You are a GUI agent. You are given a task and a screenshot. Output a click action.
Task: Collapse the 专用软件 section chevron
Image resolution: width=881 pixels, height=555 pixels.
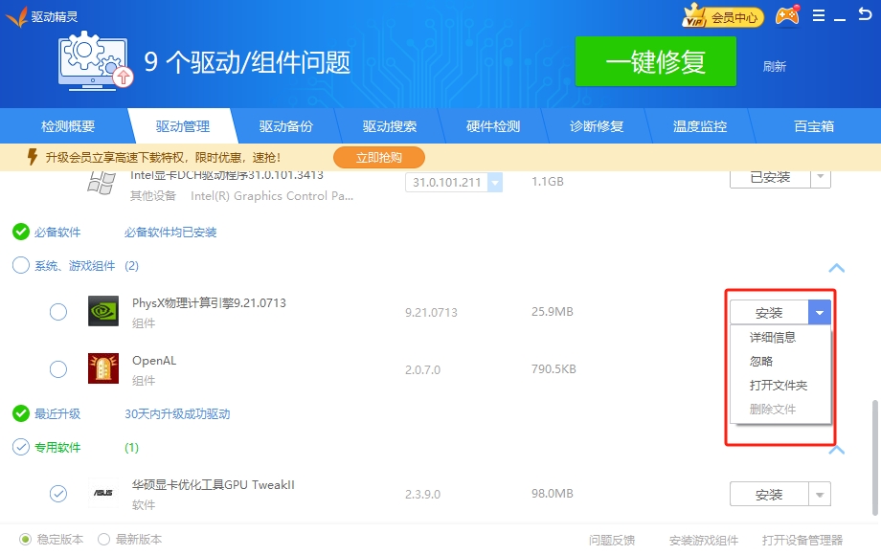837,450
